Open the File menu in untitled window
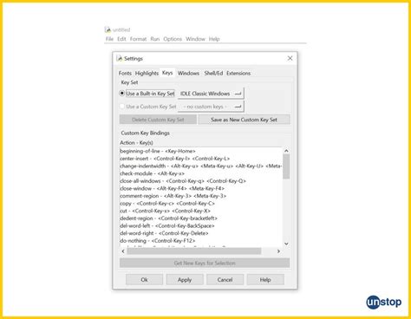Screen dimensions: 411x319 click(x=109, y=39)
